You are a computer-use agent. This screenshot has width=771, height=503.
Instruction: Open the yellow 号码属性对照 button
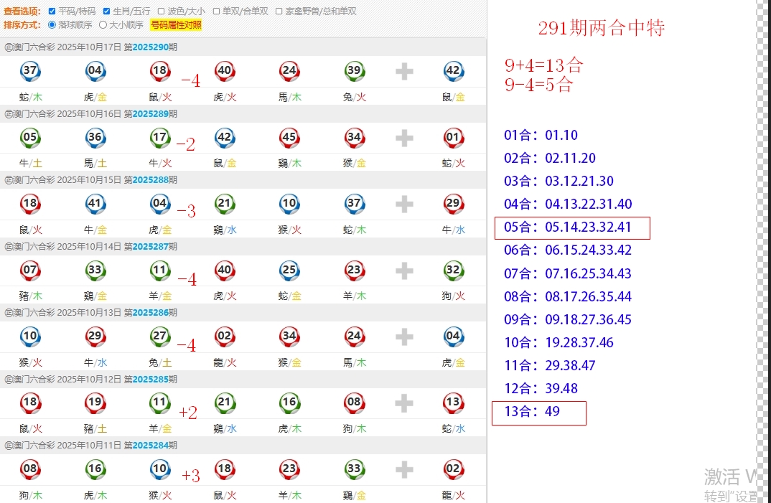[x=176, y=25]
